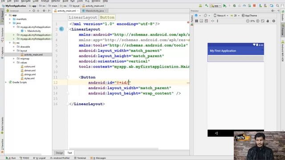Screen dimensions: 285x160
Task: Click the Button breadcrumb
Action: tap(107, 17)
